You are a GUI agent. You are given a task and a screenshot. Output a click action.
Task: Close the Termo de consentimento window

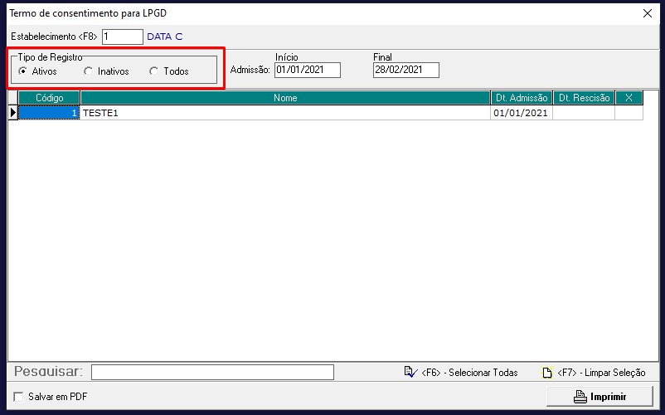(x=648, y=13)
